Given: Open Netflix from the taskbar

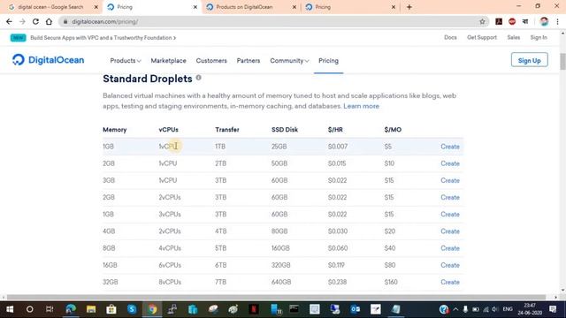Looking at the screenshot, I should (254, 309).
